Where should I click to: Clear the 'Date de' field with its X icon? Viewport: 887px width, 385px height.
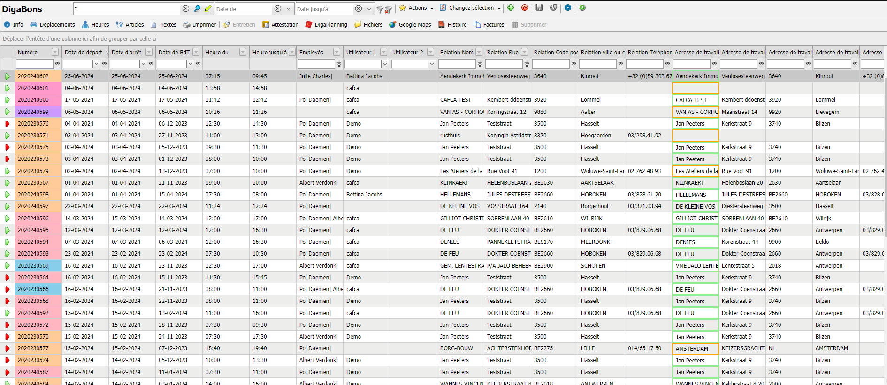click(x=278, y=8)
